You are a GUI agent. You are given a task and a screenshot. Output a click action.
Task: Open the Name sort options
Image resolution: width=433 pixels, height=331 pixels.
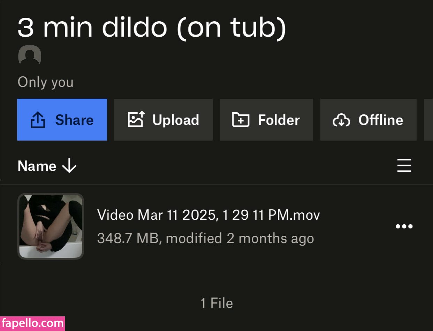coord(37,166)
